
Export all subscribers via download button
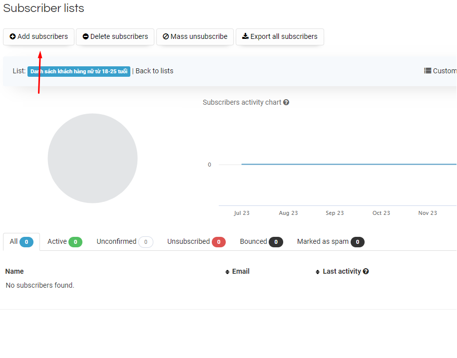click(x=280, y=36)
